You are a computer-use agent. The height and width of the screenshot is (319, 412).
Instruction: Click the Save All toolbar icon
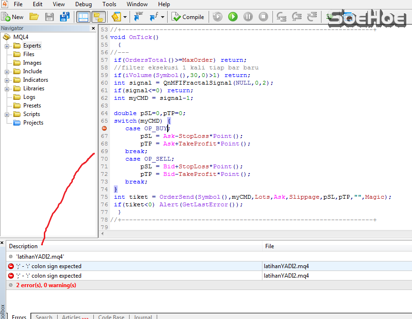tap(64, 17)
